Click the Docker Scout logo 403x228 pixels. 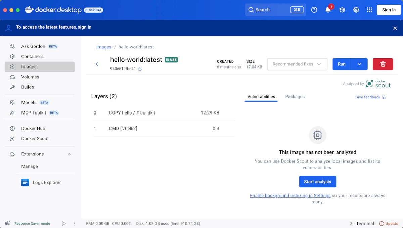coord(378,84)
